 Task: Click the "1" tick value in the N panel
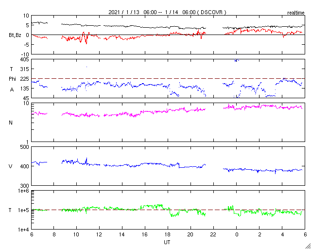click(28, 142)
